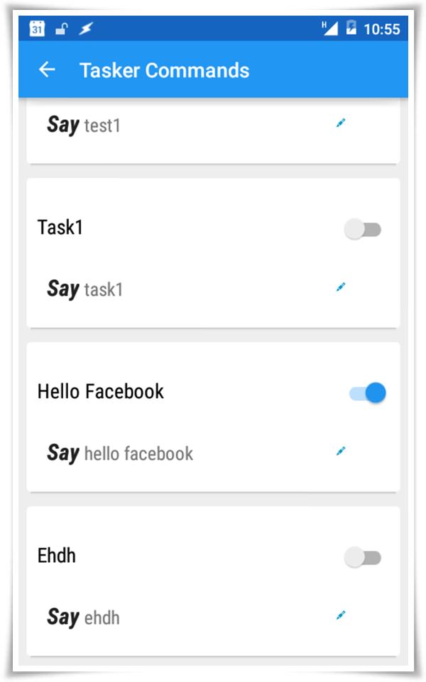Select the Hello Facebook command label
The image size is (426, 682).
tap(99, 390)
